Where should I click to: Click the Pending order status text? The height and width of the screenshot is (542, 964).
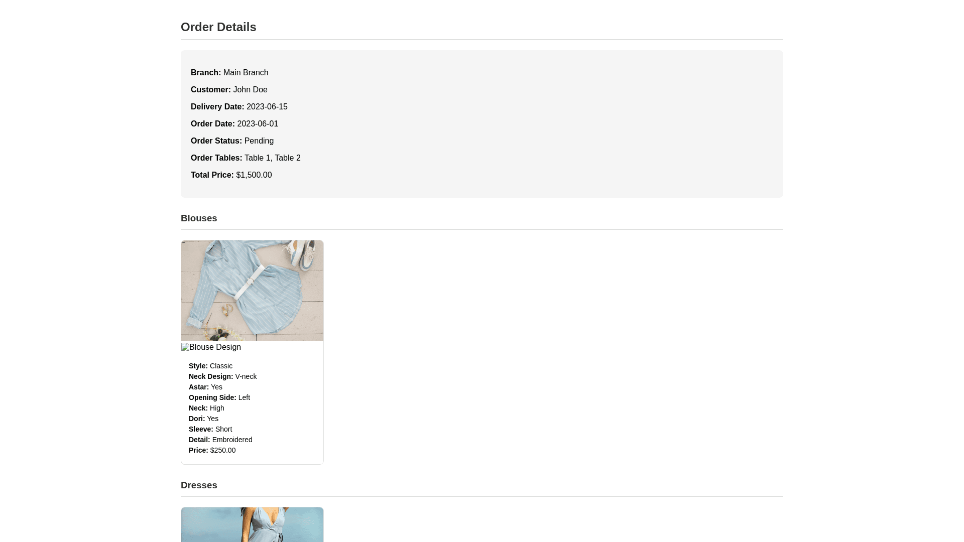tap(259, 141)
